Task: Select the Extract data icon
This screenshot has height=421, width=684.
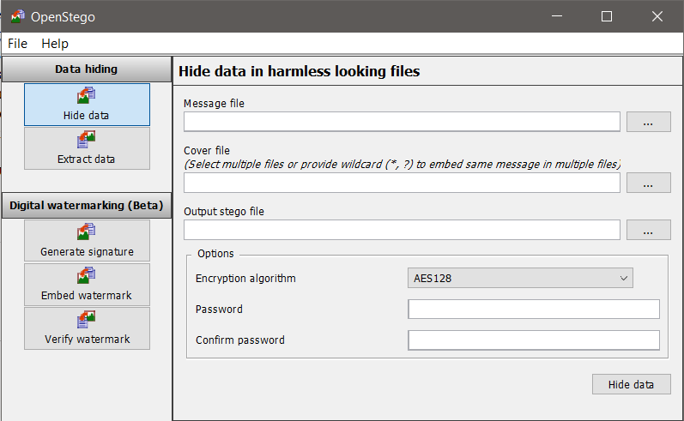Action: [86, 139]
